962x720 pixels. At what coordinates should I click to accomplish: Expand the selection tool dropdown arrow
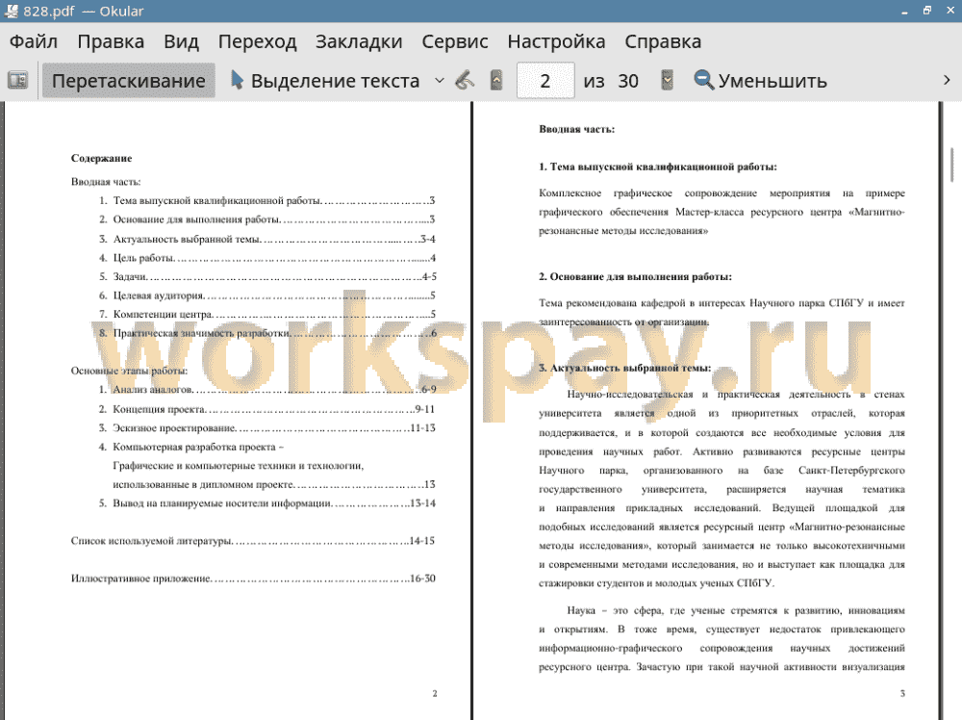tap(440, 81)
